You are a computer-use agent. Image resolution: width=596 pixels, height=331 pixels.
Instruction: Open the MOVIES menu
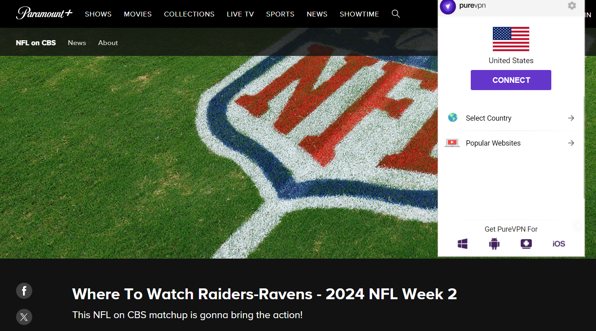click(x=138, y=14)
